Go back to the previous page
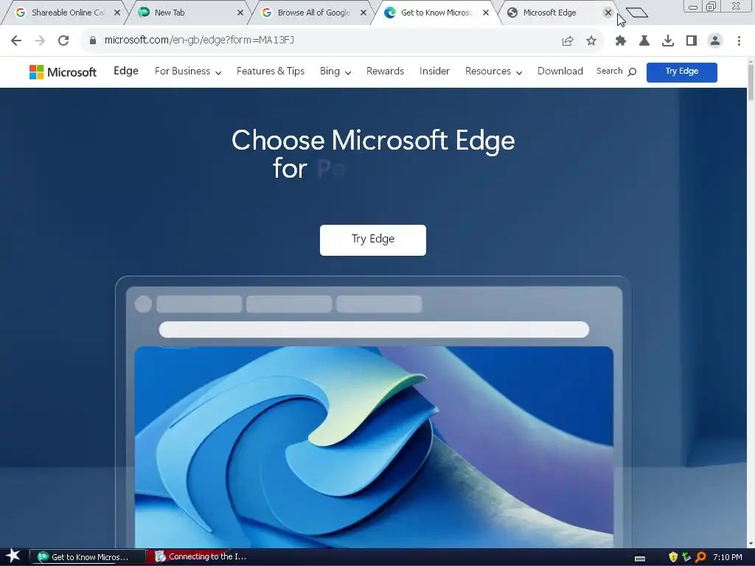The width and height of the screenshot is (755, 566). (16, 41)
